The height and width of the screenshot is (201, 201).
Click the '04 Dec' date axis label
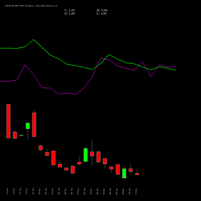click(x=110, y=191)
